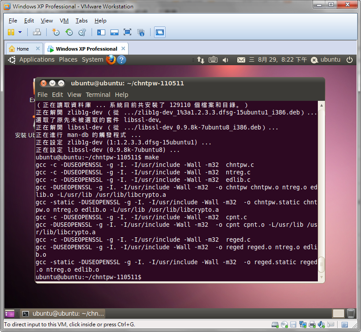Screen dimensions: 361x332
Task: Select the ubuntu@ubuntu terminal taskbar button
Action: [x=63, y=314]
